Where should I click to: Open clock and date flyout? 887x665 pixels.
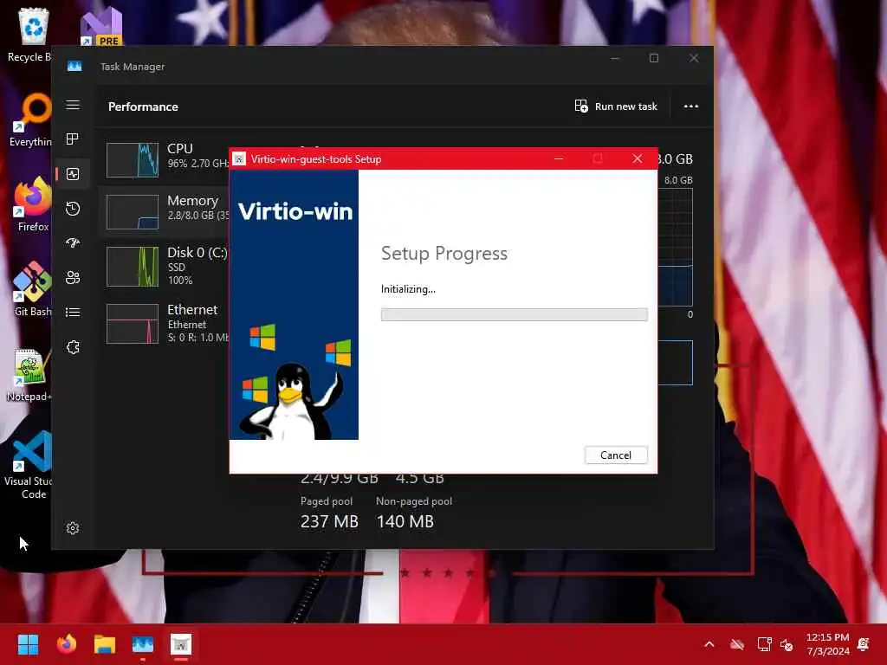coord(827,644)
